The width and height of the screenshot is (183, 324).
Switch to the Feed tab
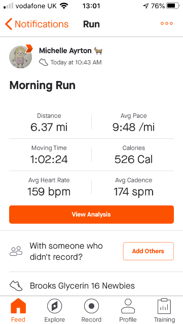pyautogui.click(x=18, y=310)
